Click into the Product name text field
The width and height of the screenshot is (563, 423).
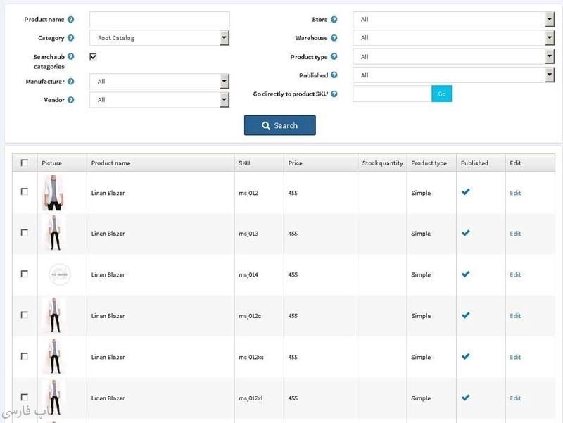pos(159,20)
